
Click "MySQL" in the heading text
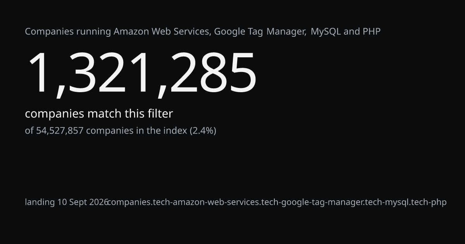pyautogui.click(x=325, y=32)
